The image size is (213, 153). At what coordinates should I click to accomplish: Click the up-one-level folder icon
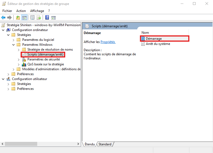pyautogui.click(x=18, y=18)
